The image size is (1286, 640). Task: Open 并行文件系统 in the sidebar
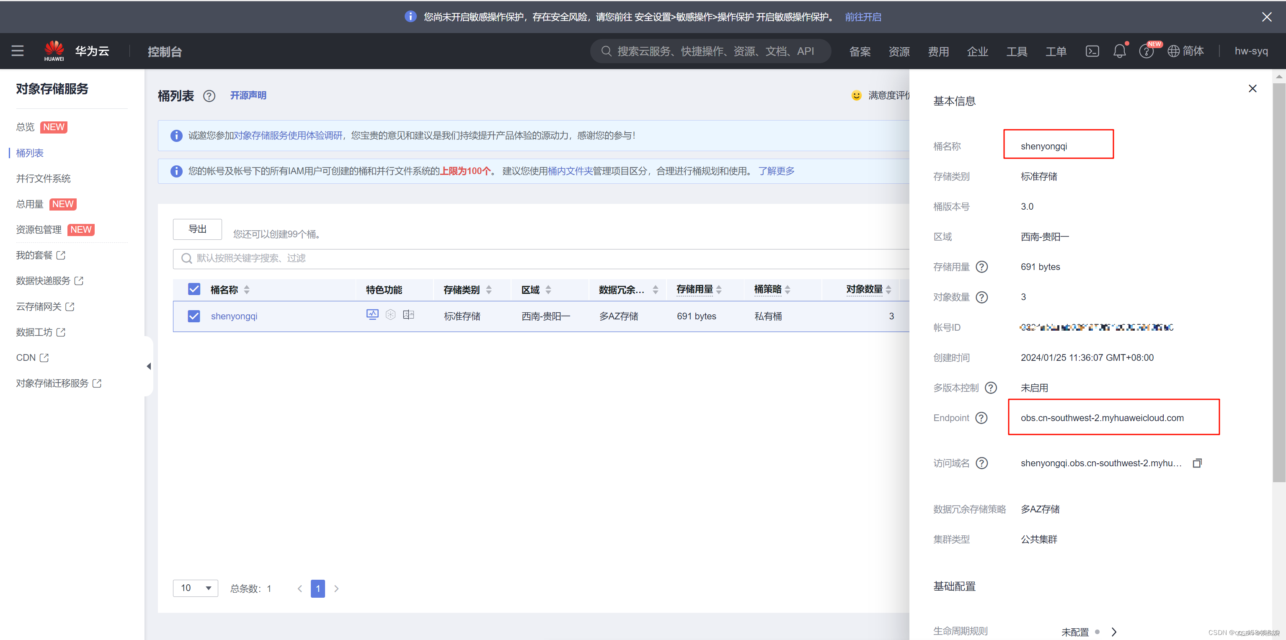pos(44,179)
